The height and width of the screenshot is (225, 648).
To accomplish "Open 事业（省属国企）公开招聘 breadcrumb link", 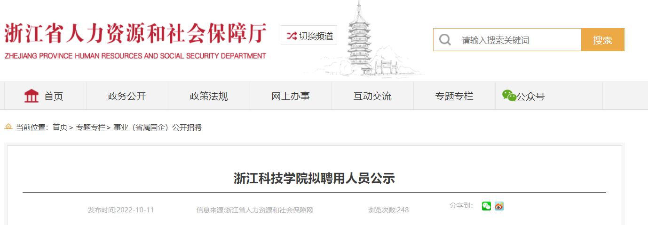I will click(x=158, y=127).
